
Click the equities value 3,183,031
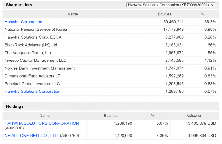tap(174, 45)
